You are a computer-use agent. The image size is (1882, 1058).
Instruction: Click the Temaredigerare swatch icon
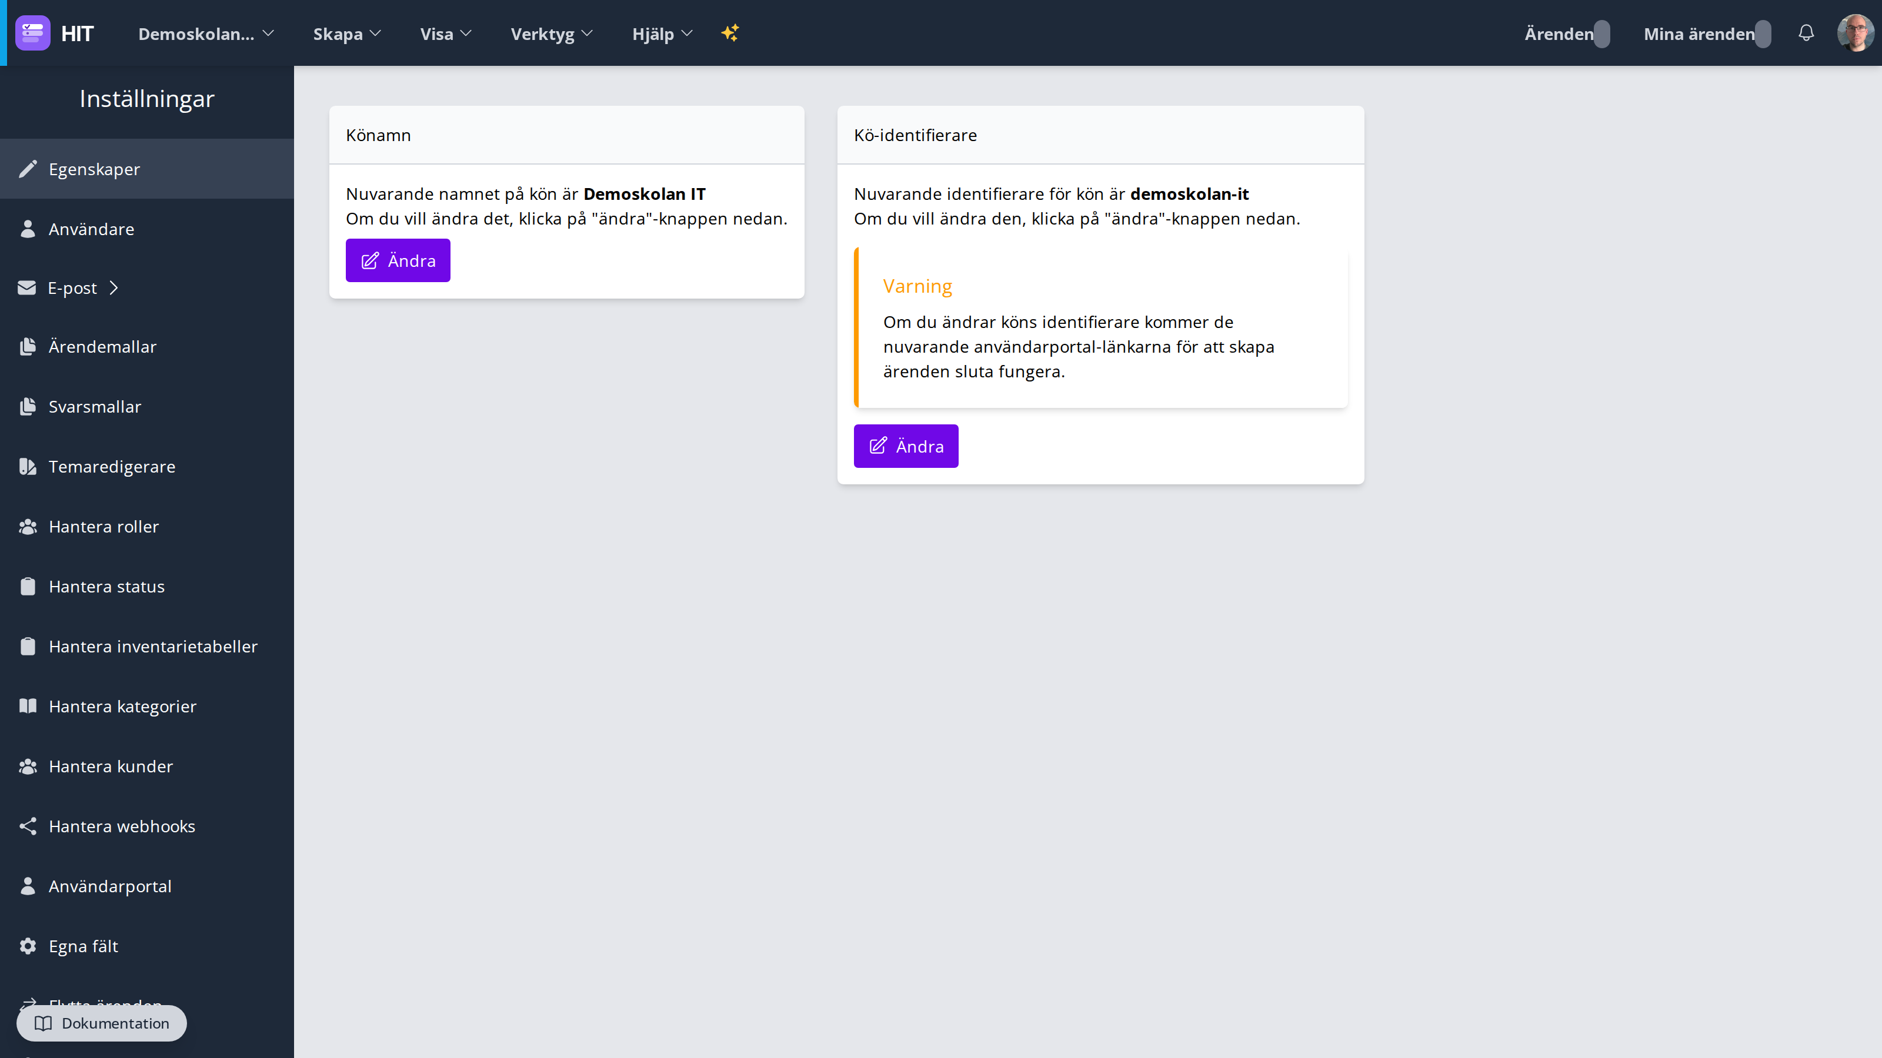pos(28,467)
